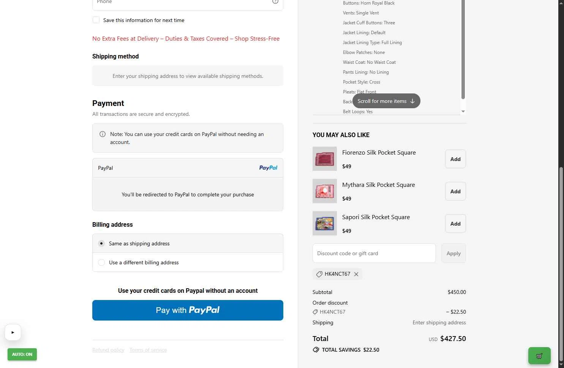Click the order summary scroll down arrow
The image size is (564, 368).
click(463, 112)
